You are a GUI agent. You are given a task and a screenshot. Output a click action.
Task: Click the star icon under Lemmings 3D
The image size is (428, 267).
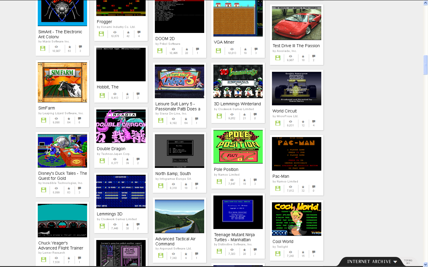click(x=127, y=225)
